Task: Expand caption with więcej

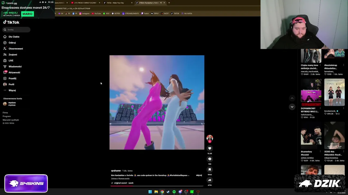Action: [199, 175]
